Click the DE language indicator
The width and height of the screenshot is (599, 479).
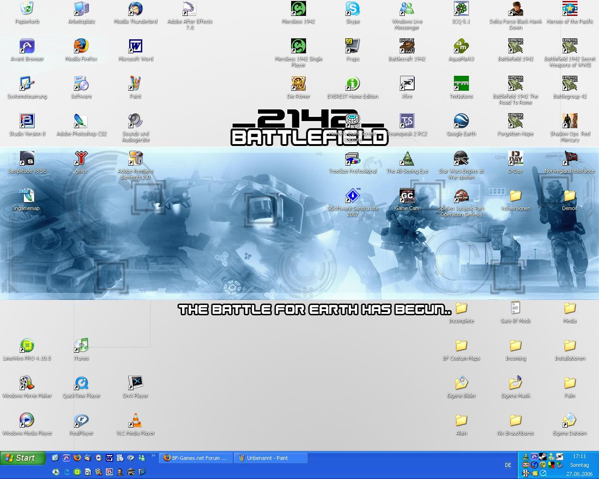point(508,465)
